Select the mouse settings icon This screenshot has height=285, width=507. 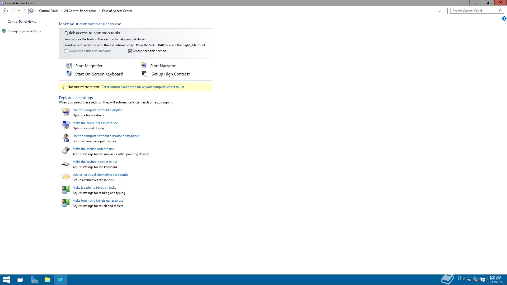65,151
